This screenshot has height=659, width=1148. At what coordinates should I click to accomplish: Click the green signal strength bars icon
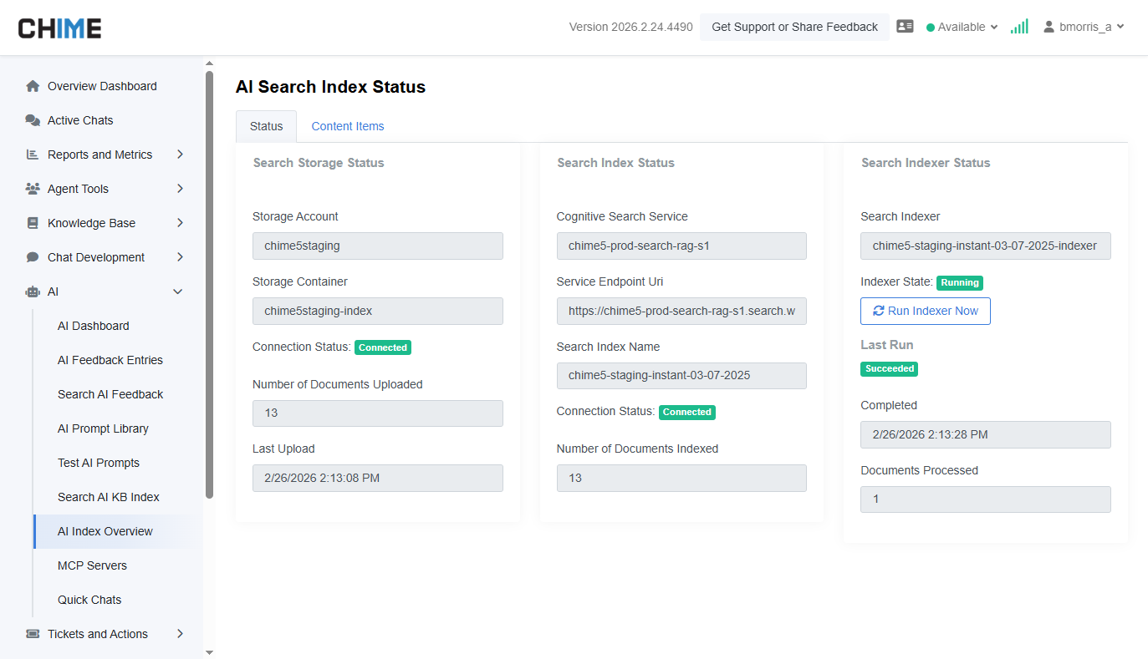click(x=1018, y=27)
